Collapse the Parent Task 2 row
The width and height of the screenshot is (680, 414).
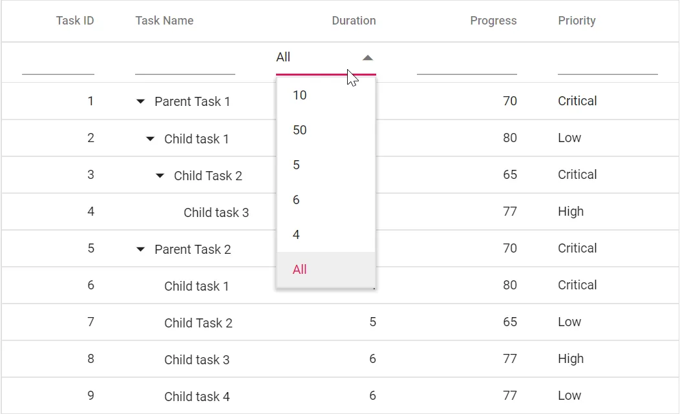(x=140, y=249)
